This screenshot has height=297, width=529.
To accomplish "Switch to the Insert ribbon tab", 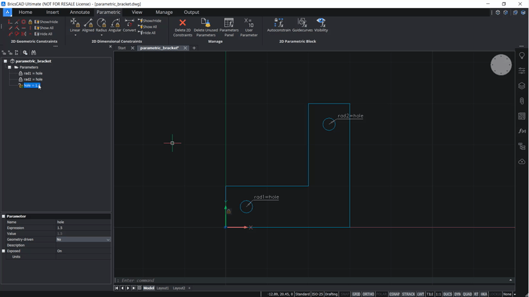I will 52,12.
